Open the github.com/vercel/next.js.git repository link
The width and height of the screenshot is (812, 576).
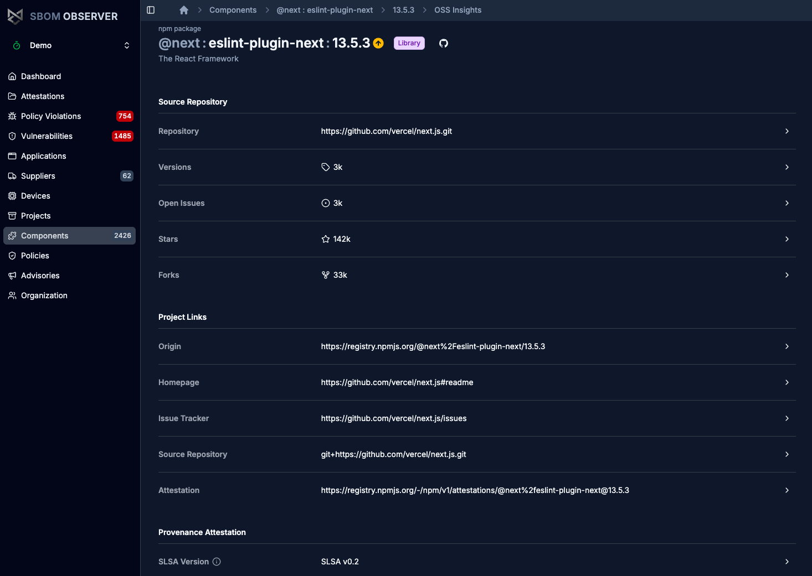point(387,131)
